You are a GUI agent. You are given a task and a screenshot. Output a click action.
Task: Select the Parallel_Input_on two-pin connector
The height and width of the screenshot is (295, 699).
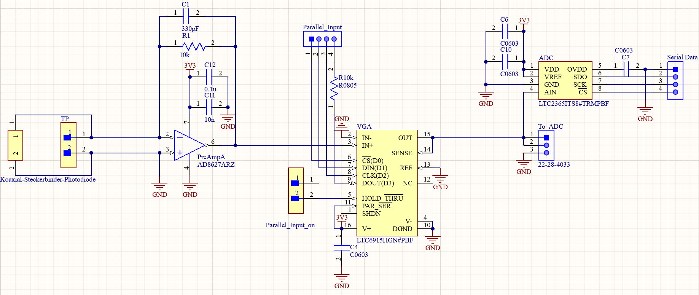pos(296,191)
